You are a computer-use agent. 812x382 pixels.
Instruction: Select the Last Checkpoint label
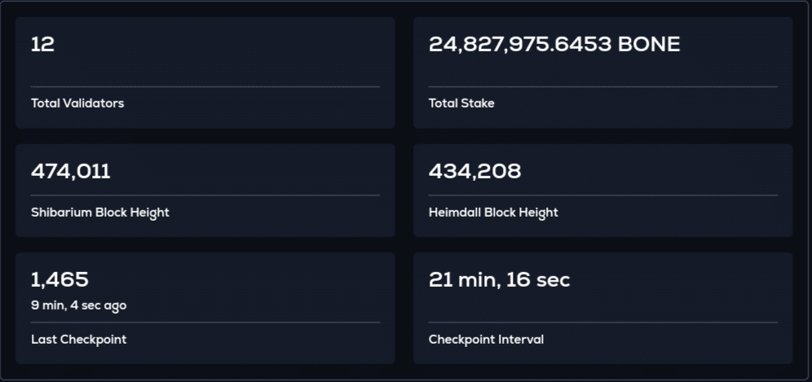[x=78, y=340]
